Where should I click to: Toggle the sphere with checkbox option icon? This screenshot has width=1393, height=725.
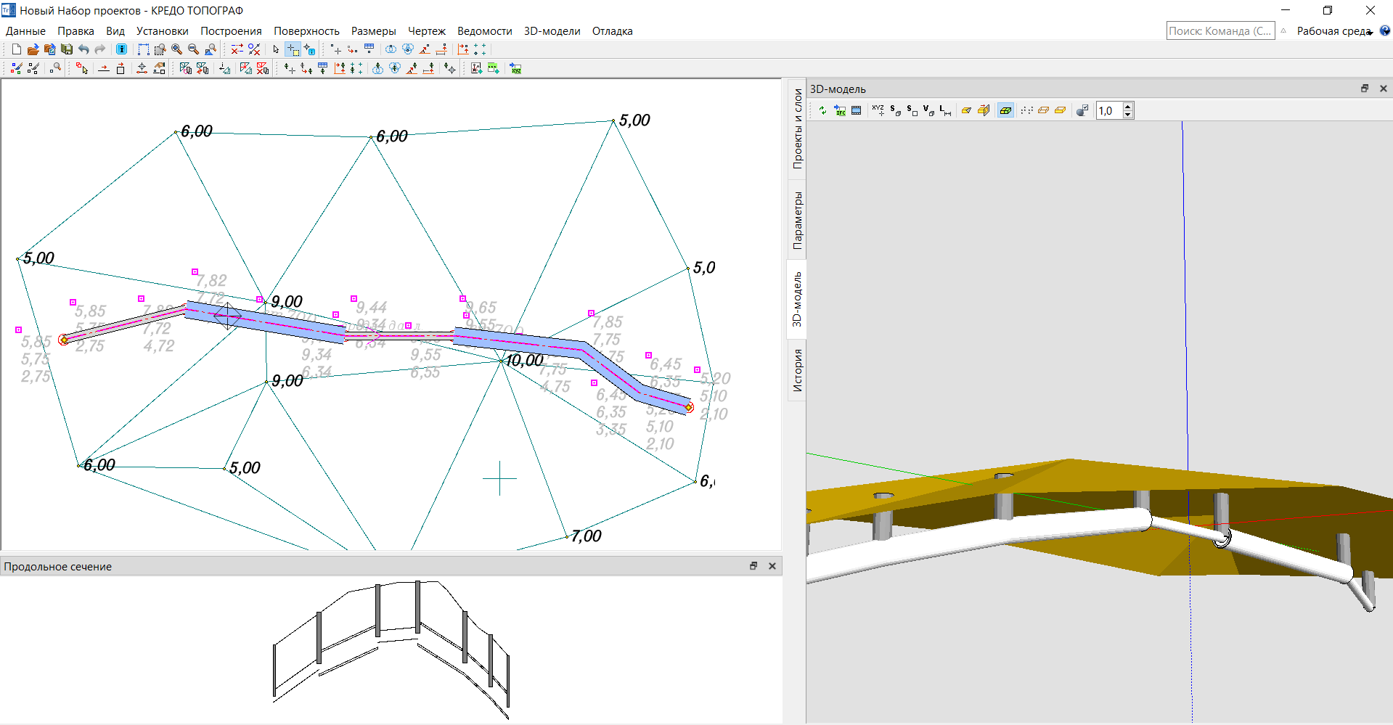[x=1082, y=110]
